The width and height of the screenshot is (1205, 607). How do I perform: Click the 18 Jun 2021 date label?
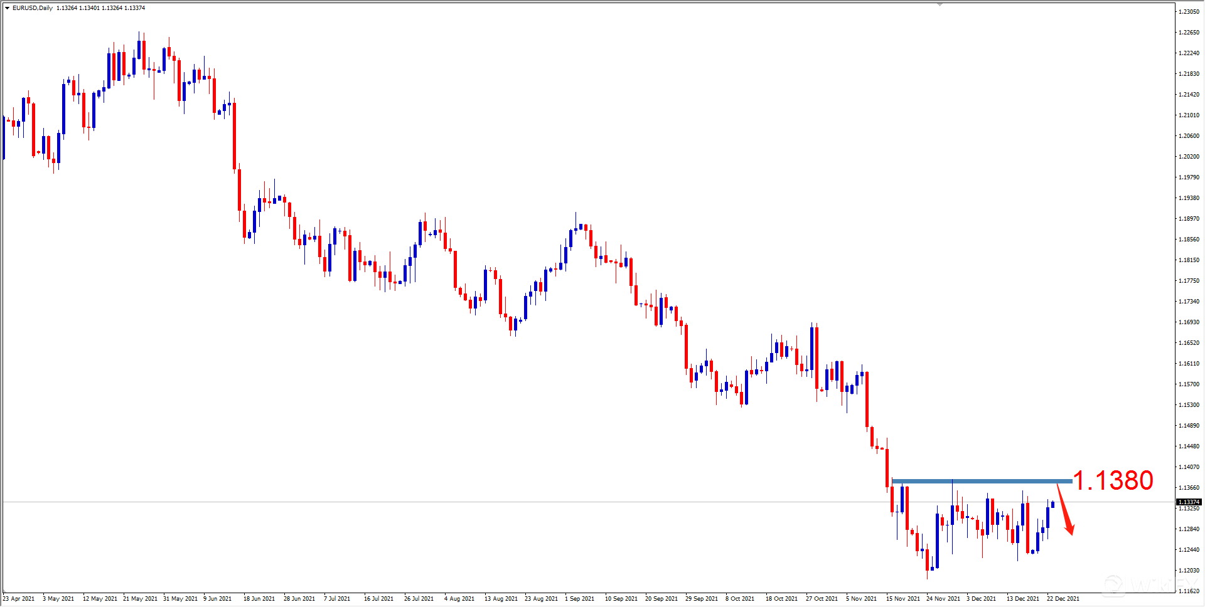pyautogui.click(x=259, y=599)
